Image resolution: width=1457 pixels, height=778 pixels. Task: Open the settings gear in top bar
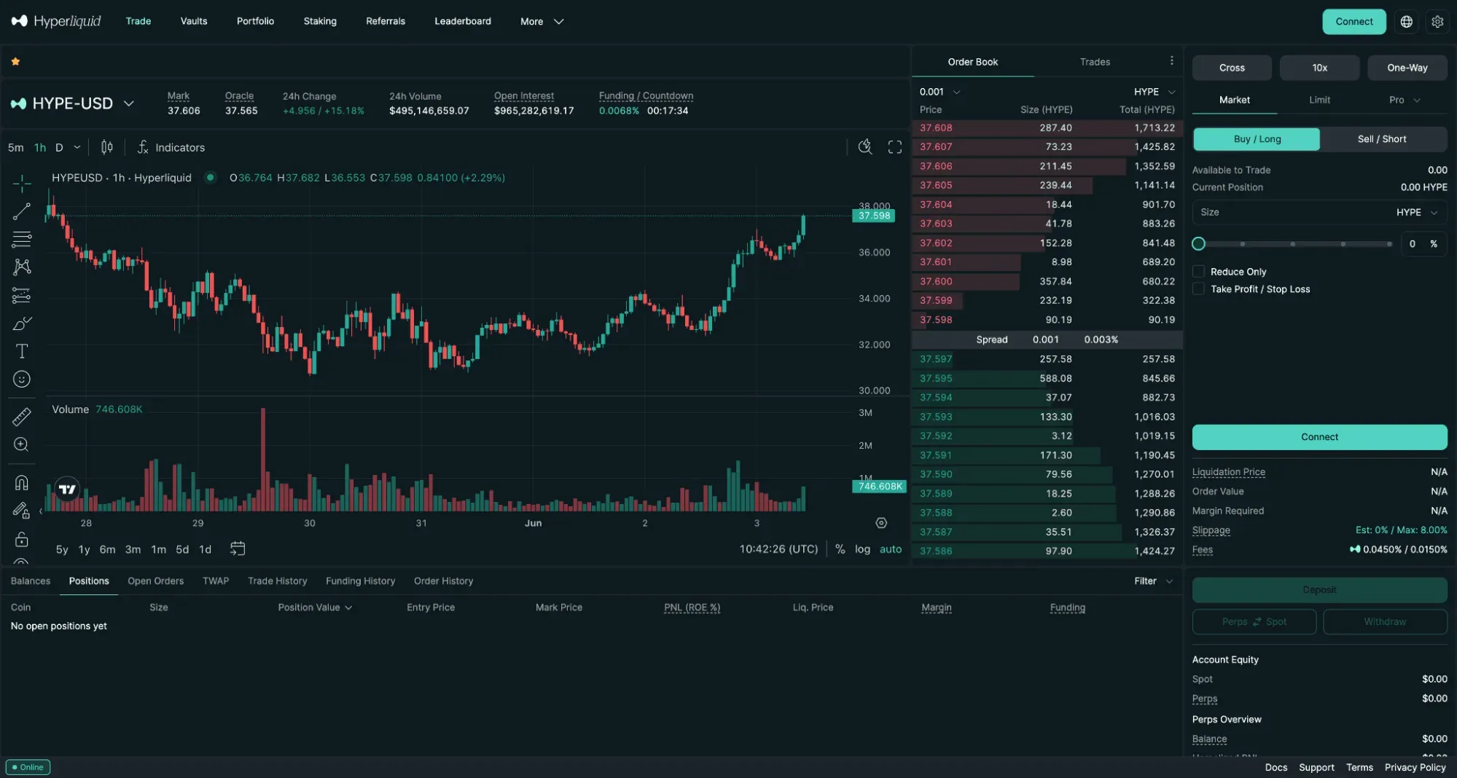[1437, 22]
